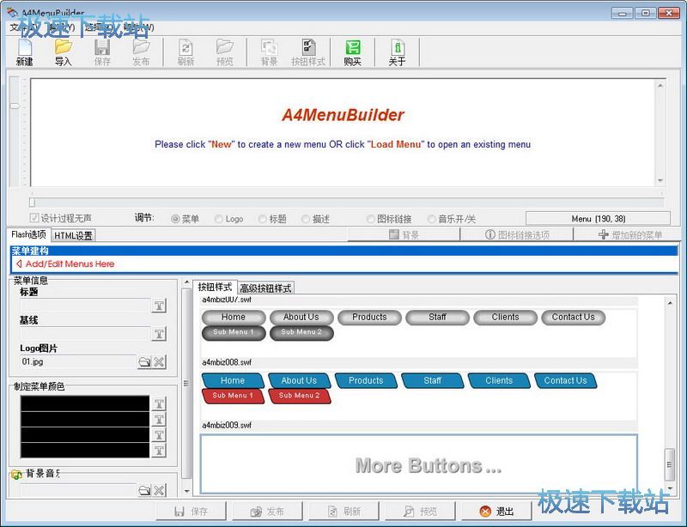The image size is (687, 527).
Task: Click the left settings panel scroll-down arrow
Action: [x=186, y=491]
